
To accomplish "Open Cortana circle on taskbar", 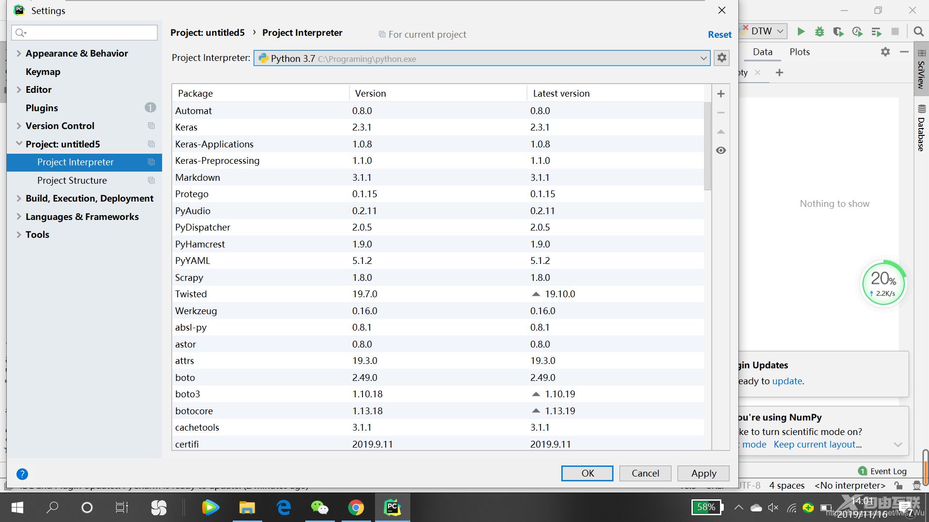I will tap(87, 507).
